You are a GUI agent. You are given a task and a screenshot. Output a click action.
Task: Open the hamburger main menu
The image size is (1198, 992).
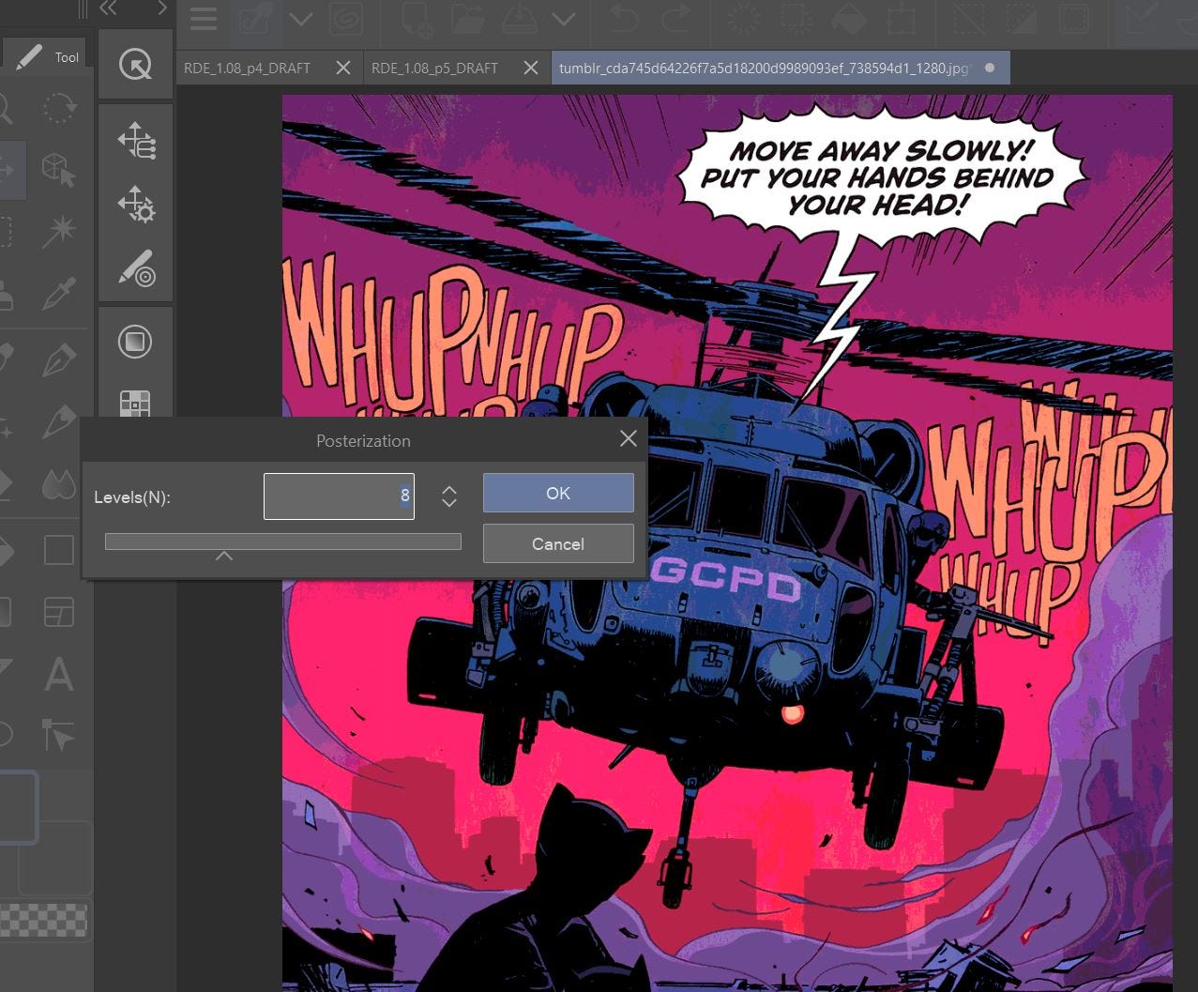tap(204, 19)
